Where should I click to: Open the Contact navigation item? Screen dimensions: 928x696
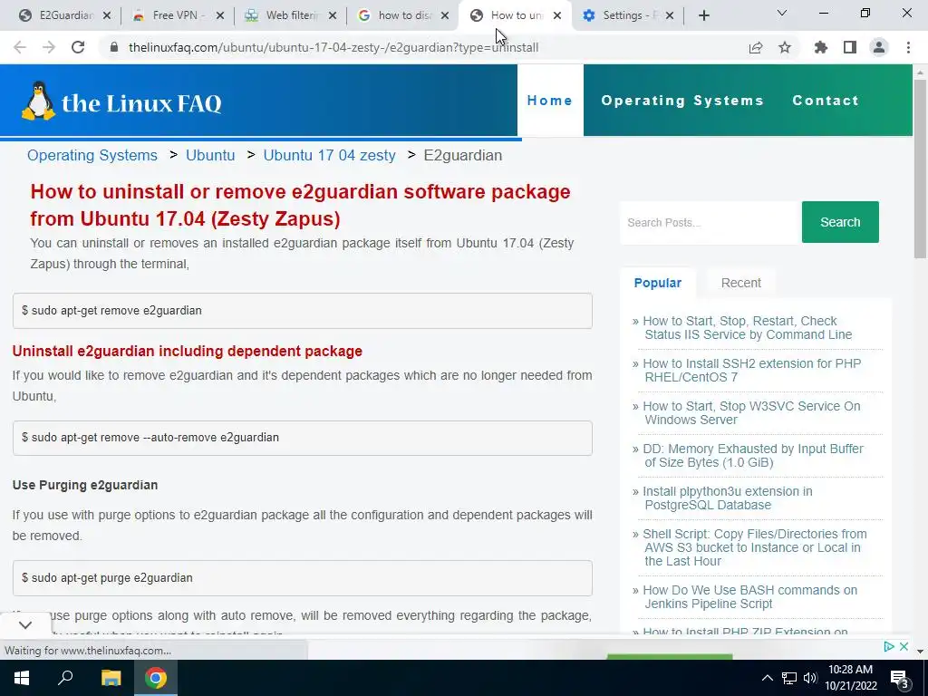pyautogui.click(x=826, y=101)
